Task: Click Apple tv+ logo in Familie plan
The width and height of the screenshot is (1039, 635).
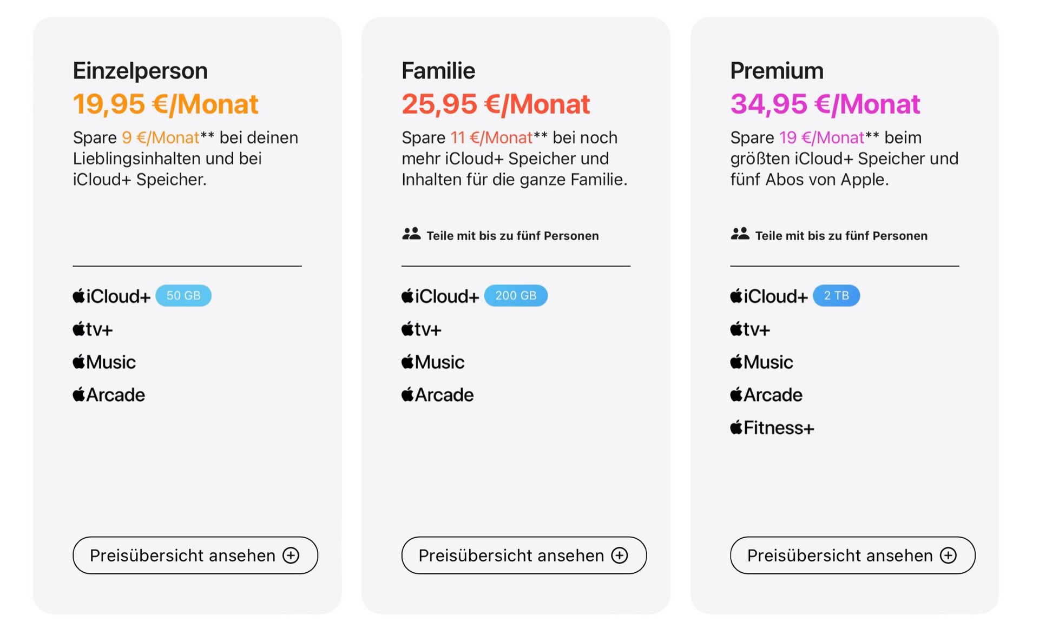Action: [422, 329]
